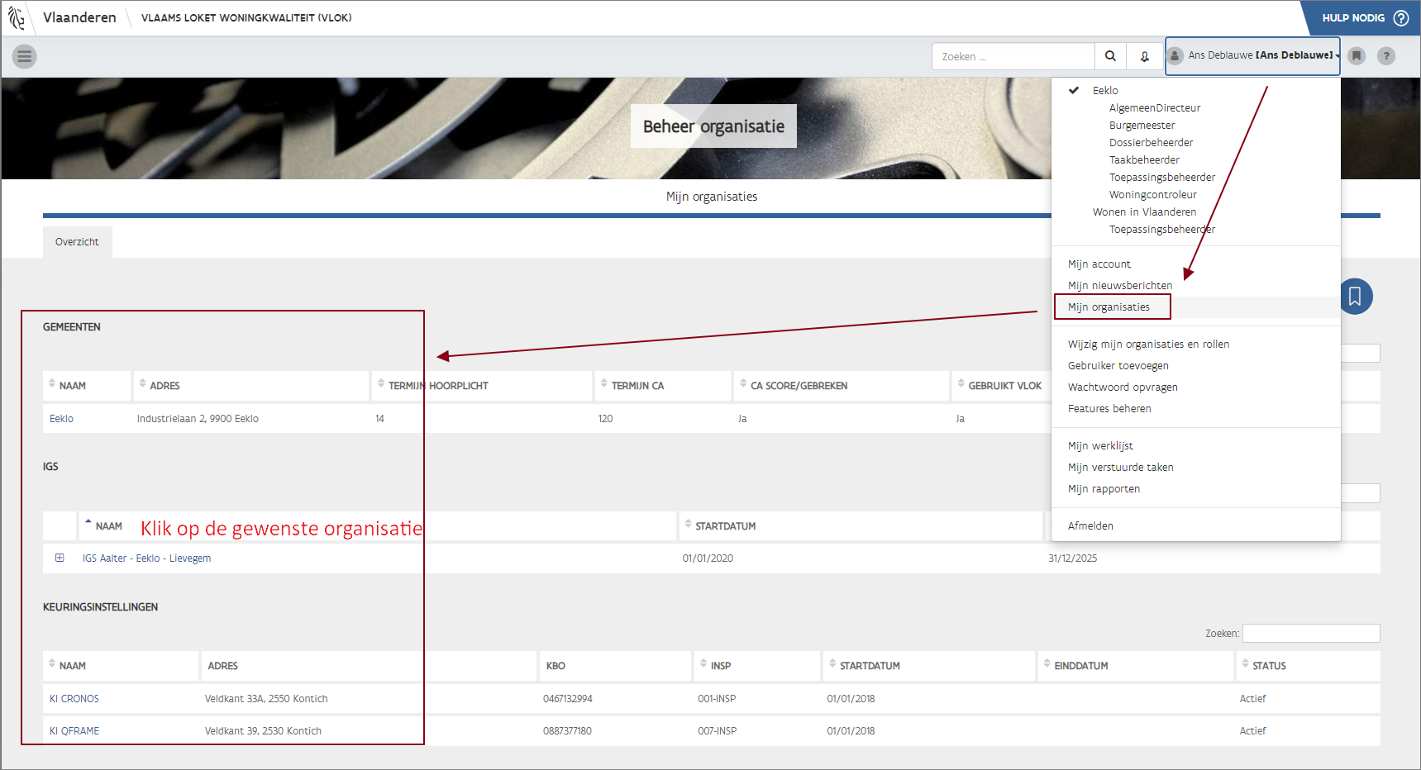The image size is (1421, 770).
Task: Open the KI QFRAME organisation link
Action: [74, 731]
